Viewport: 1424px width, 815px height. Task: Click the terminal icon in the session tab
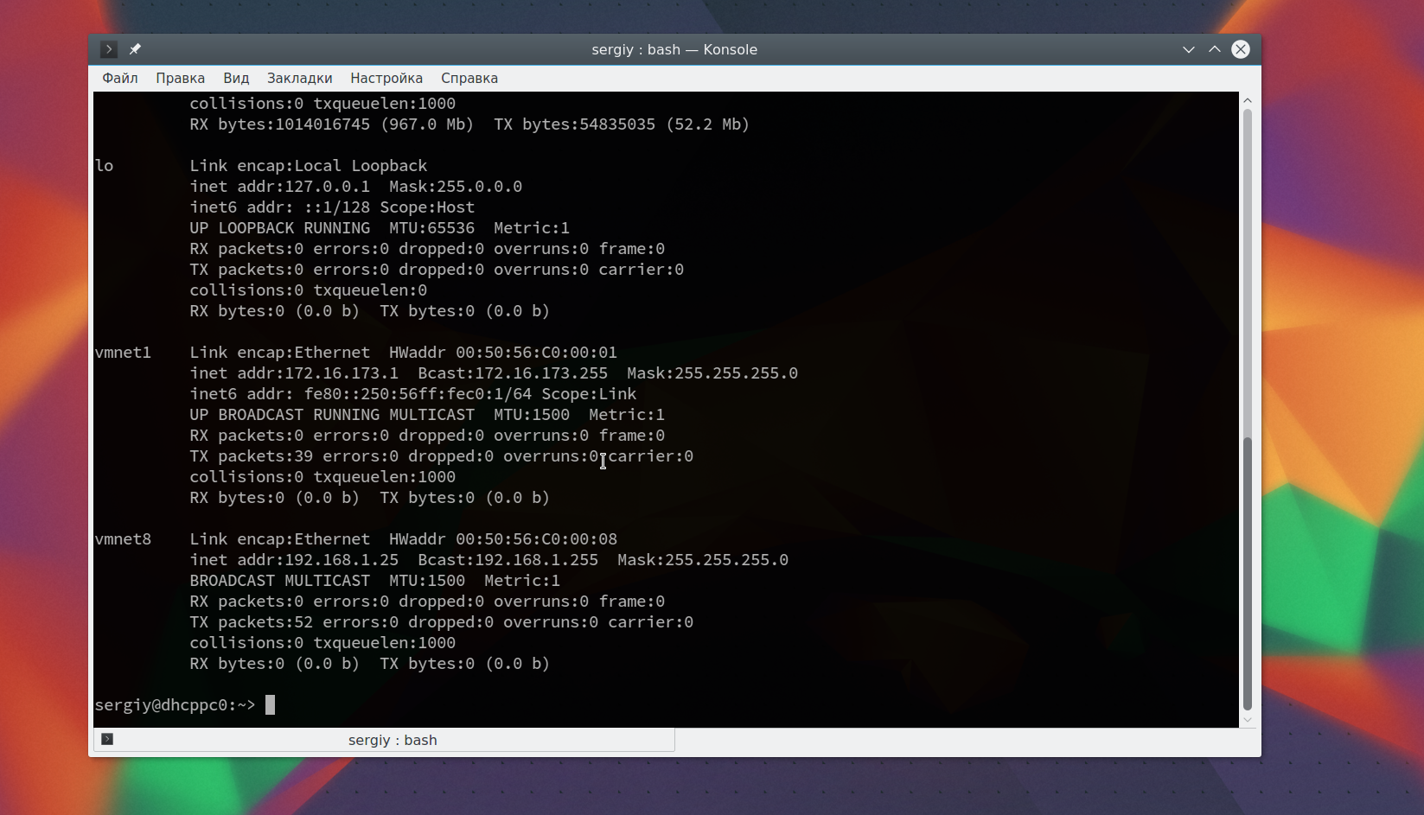tap(107, 739)
